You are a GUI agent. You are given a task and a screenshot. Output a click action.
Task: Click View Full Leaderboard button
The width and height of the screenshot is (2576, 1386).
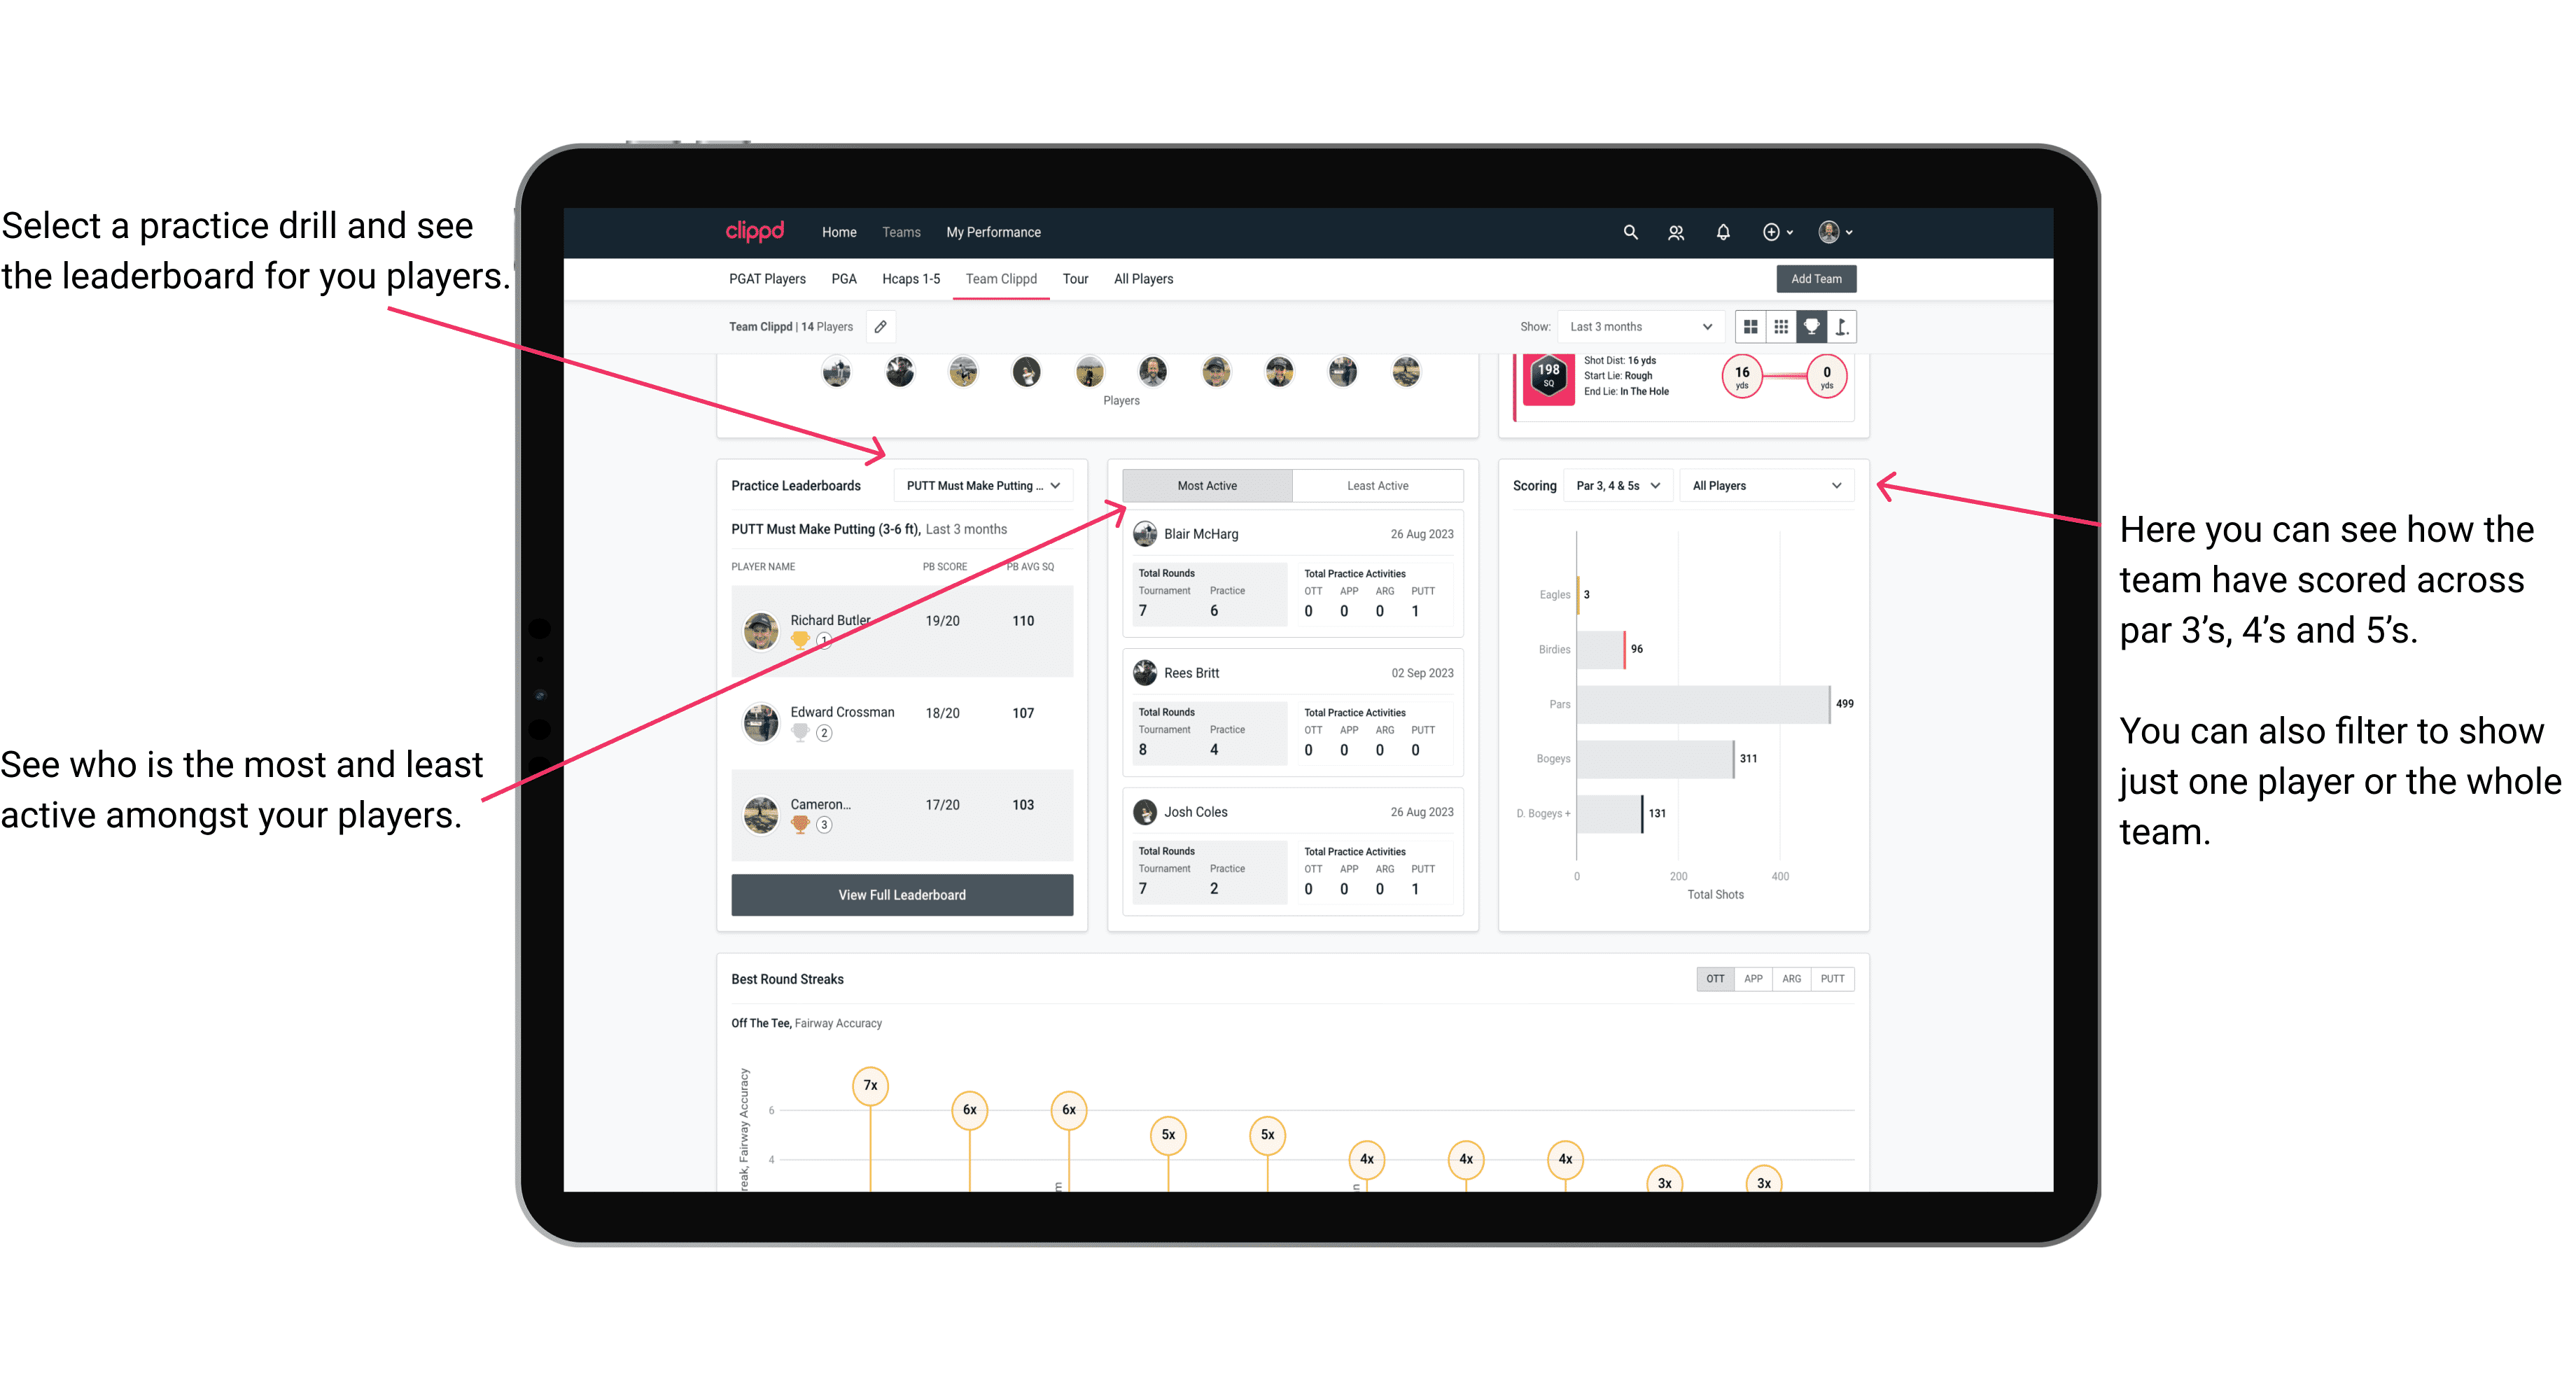[x=902, y=896]
